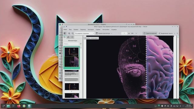This screenshot has height=109, width=194.
Task: Show more toolbar items with overflow arrow
Action: pyautogui.click(x=177, y=33)
